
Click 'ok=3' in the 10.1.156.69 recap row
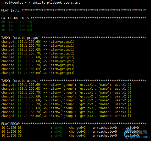(x=58, y=132)
